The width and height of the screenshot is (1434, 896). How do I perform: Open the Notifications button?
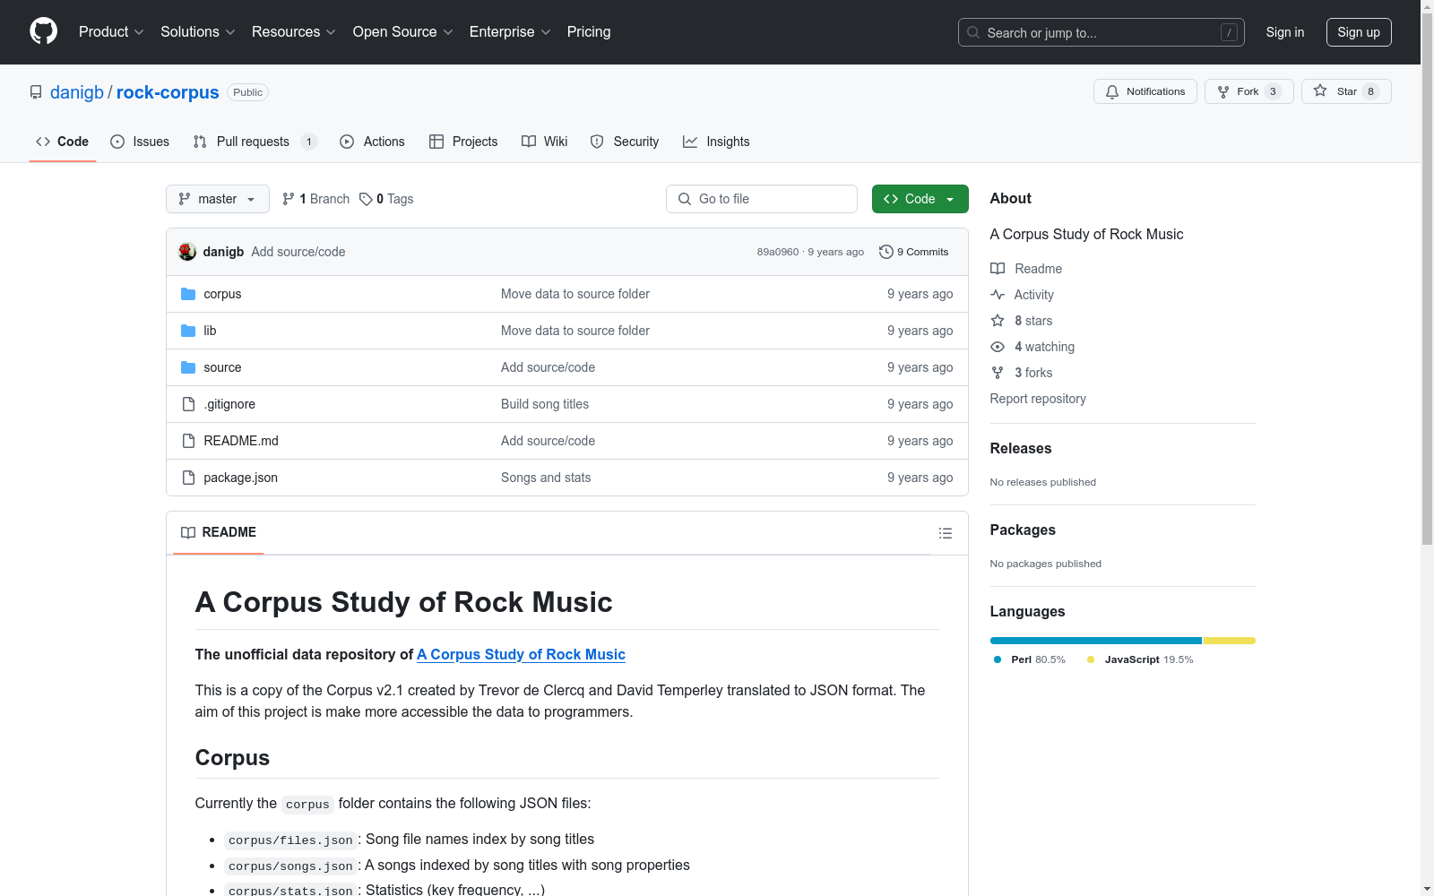tap(1145, 91)
